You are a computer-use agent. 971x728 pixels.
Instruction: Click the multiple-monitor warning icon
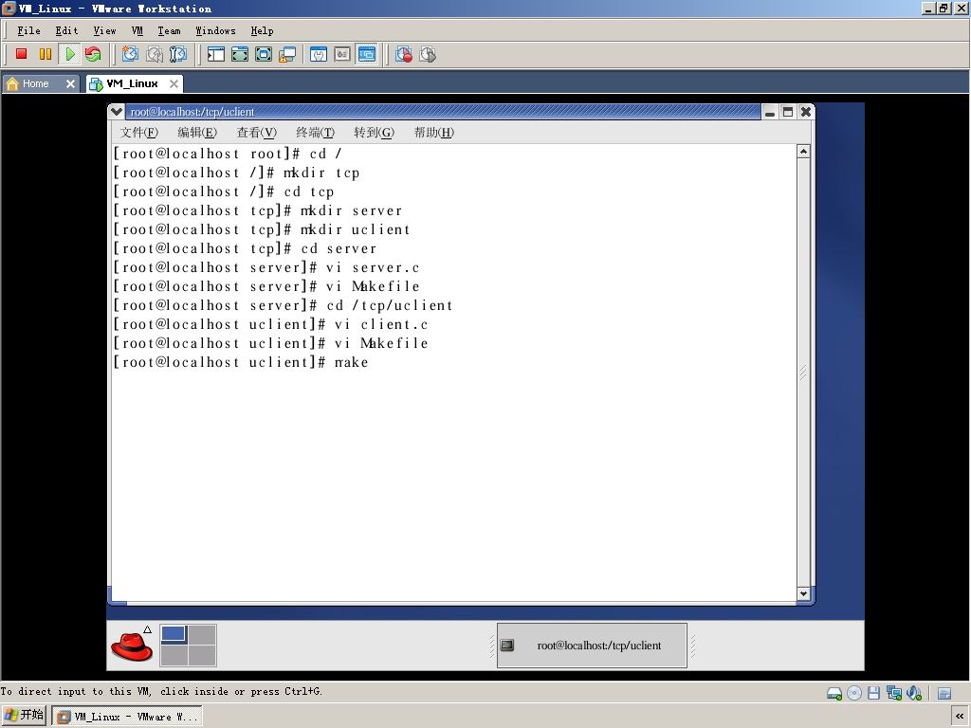[287, 54]
